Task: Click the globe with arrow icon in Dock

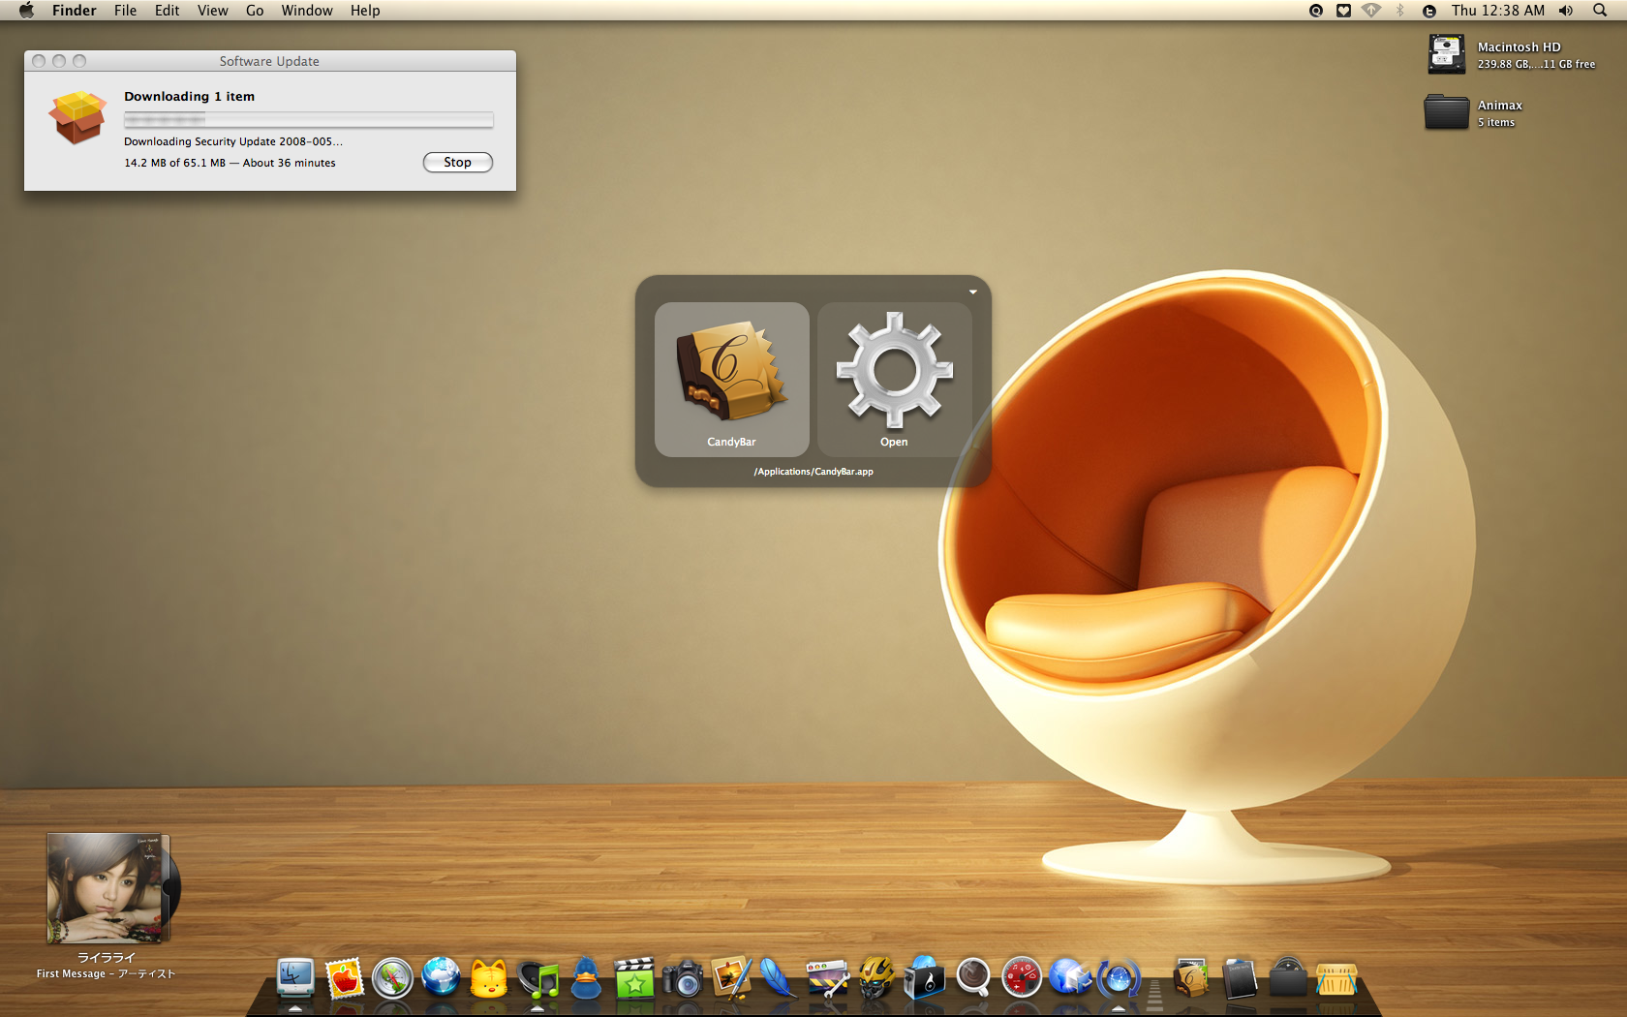Action: (1070, 978)
